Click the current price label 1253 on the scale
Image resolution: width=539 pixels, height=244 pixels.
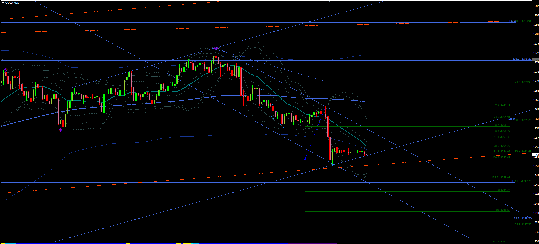(536, 155)
